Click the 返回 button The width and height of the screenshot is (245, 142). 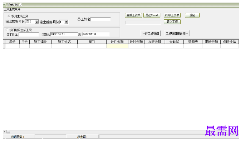[x=192, y=15]
